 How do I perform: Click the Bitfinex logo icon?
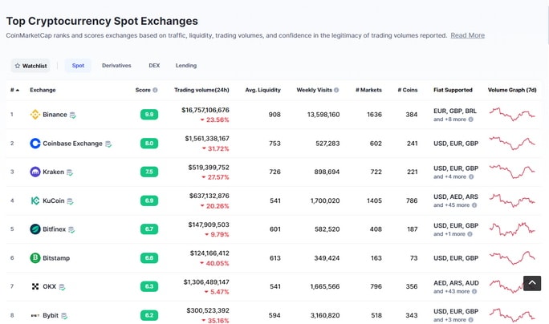tap(35, 229)
